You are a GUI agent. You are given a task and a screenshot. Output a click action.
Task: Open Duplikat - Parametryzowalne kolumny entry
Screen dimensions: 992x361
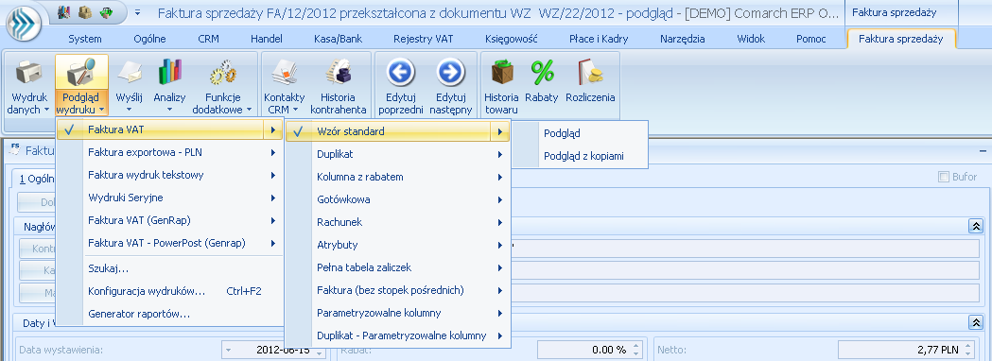398,335
